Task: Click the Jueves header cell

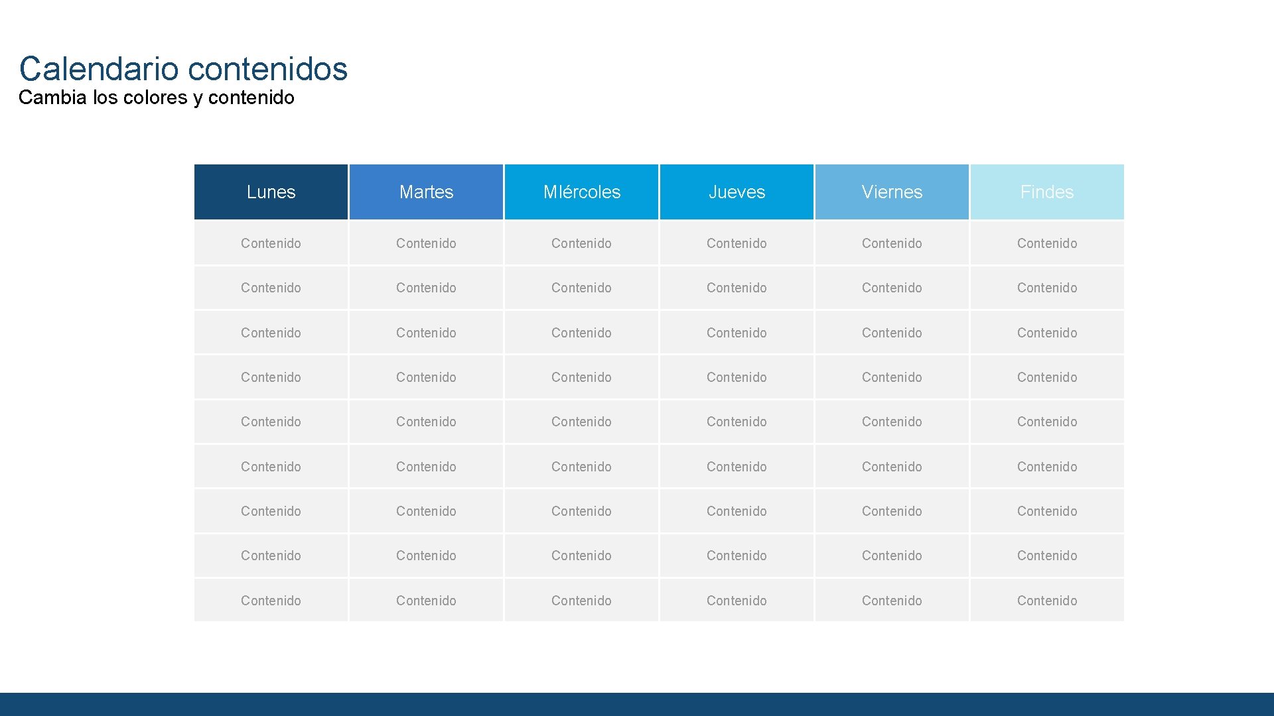Action: coord(737,192)
